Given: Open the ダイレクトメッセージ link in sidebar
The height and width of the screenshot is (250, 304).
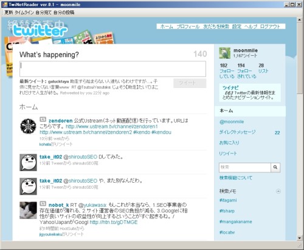Looking at the screenshot, I should pos(237,132).
